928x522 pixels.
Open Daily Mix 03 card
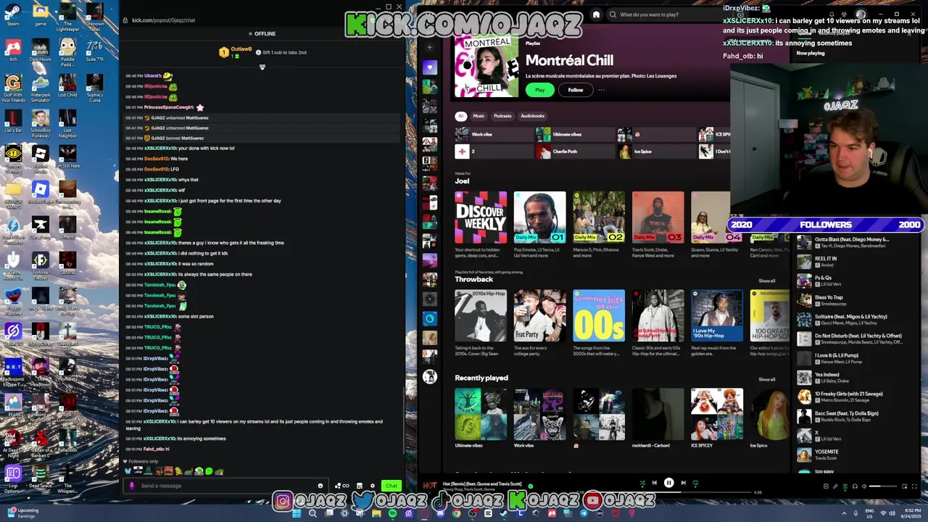(x=658, y=224)
